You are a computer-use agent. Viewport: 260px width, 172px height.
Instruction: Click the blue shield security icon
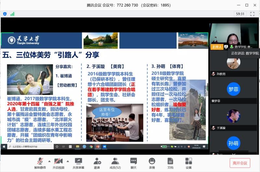point(5,14)
